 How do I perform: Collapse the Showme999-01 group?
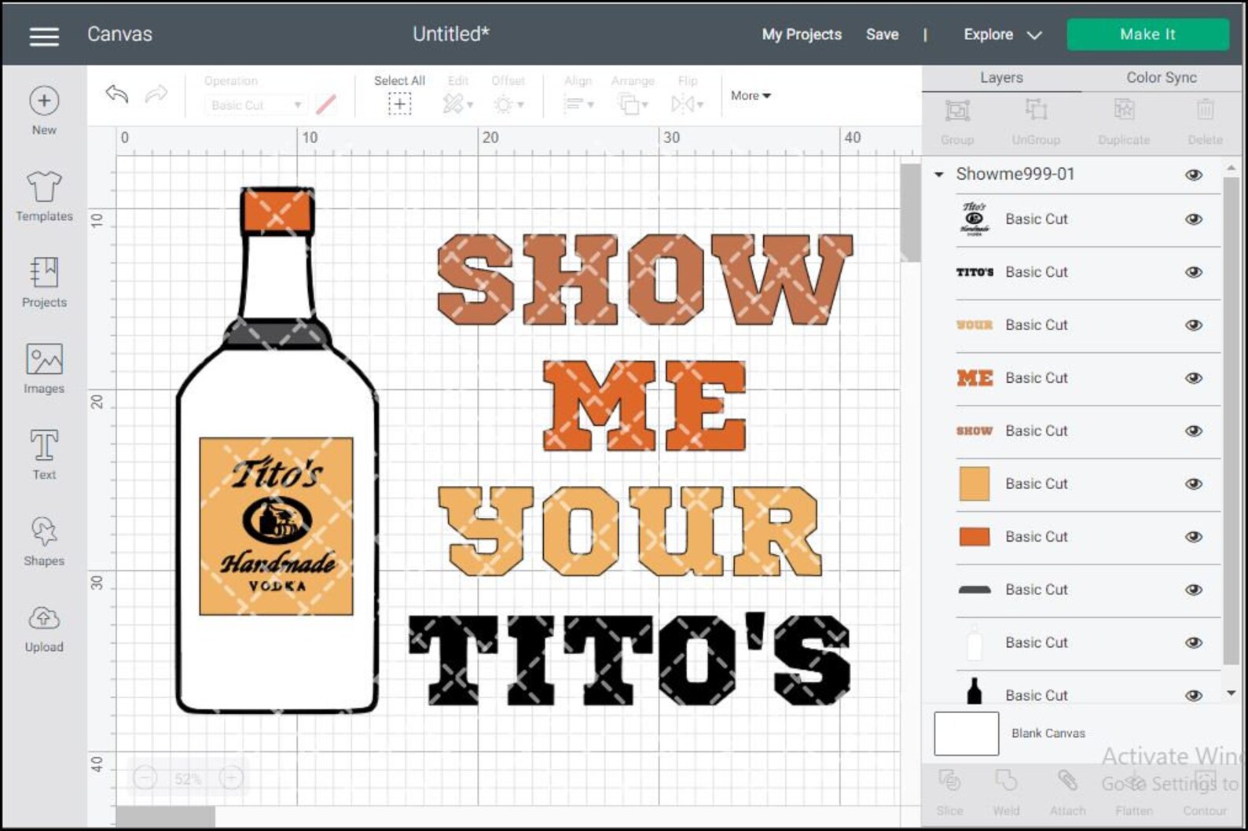(x=938, y=175)
